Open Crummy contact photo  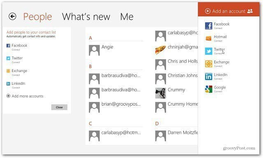pyautogui.click(x=161, y=93)
